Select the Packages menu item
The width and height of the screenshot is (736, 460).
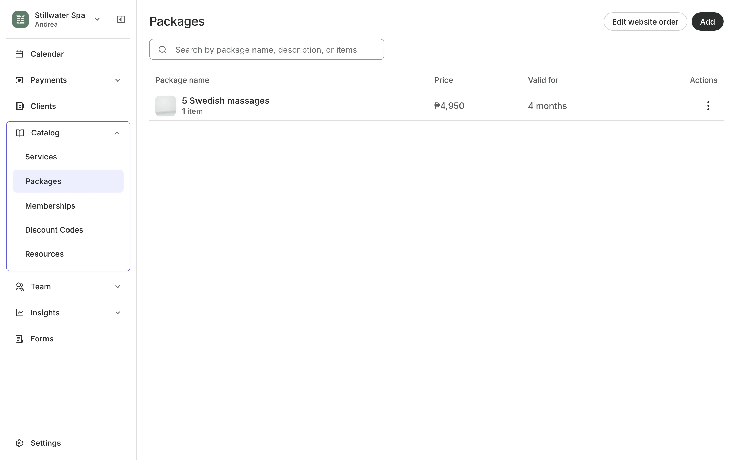pos(68,181)
